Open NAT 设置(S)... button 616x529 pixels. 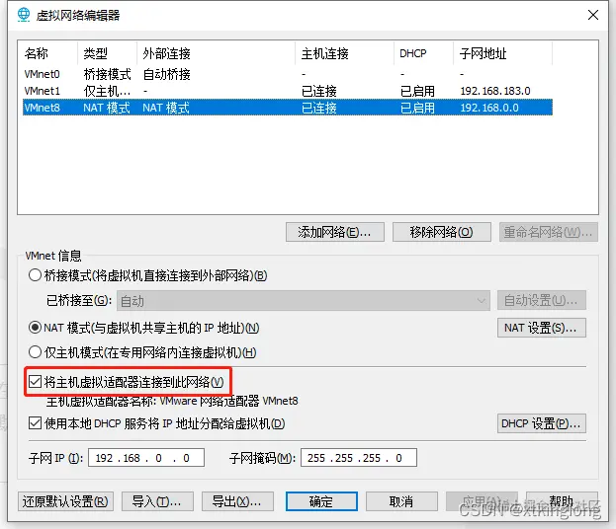coord(542,328)
